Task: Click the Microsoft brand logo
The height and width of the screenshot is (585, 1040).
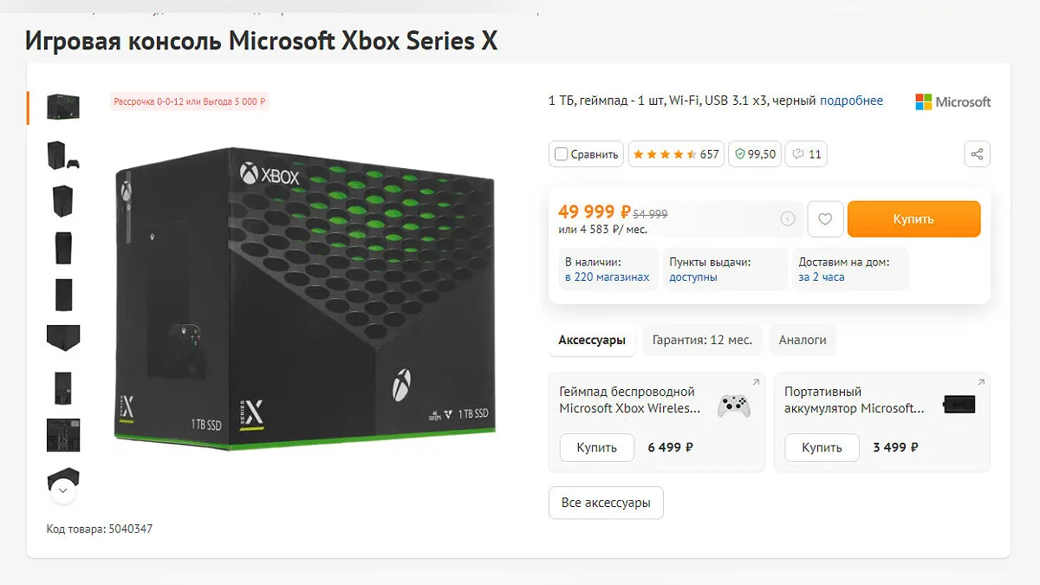Action: [952, 101]
